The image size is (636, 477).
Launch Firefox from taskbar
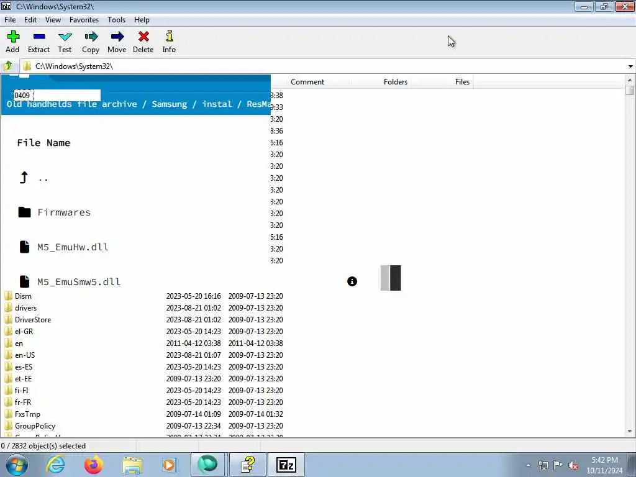(94, 465)
